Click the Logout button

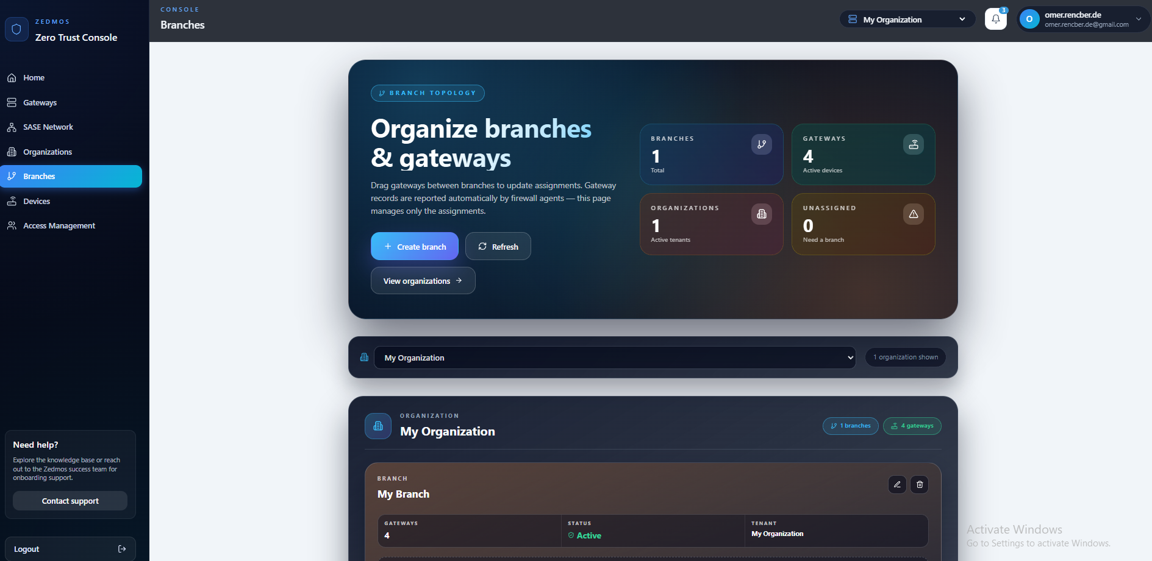click(x=70, y=549)
